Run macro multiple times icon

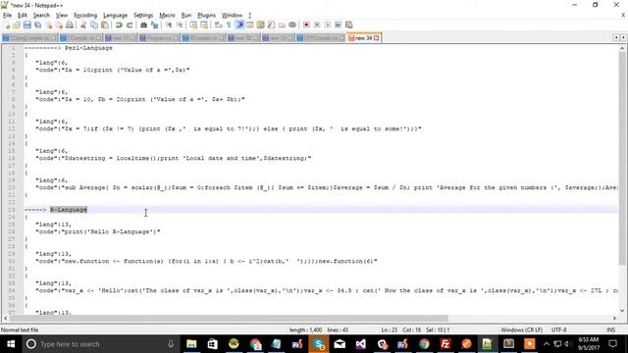tap(338, 25)
